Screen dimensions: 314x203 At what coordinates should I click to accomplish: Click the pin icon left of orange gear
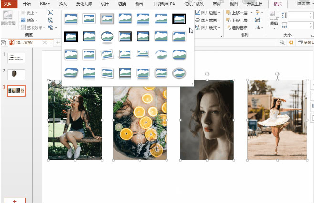tap(282, 42)
